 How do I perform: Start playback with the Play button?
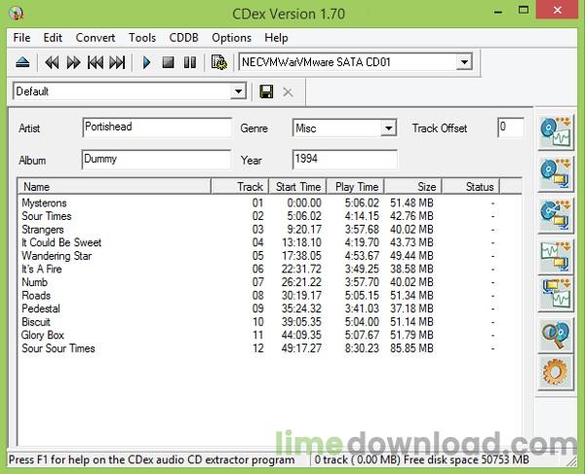pyautogui.click(x=146, y=62)
